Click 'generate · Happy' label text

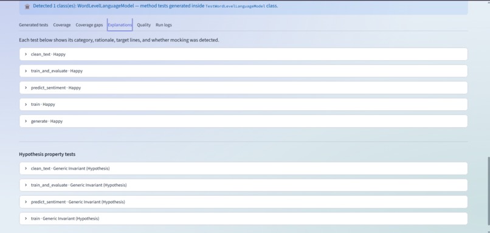tap(47, 121)
